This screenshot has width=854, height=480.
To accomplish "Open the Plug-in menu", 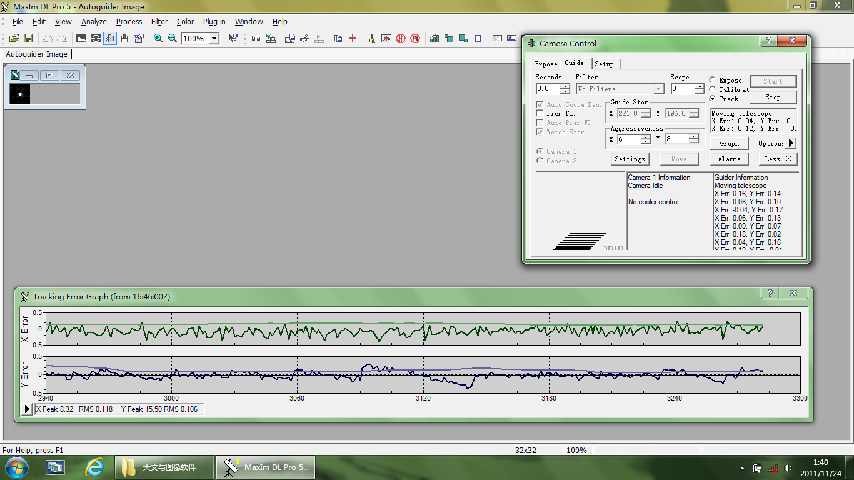I will pos(214,21).
